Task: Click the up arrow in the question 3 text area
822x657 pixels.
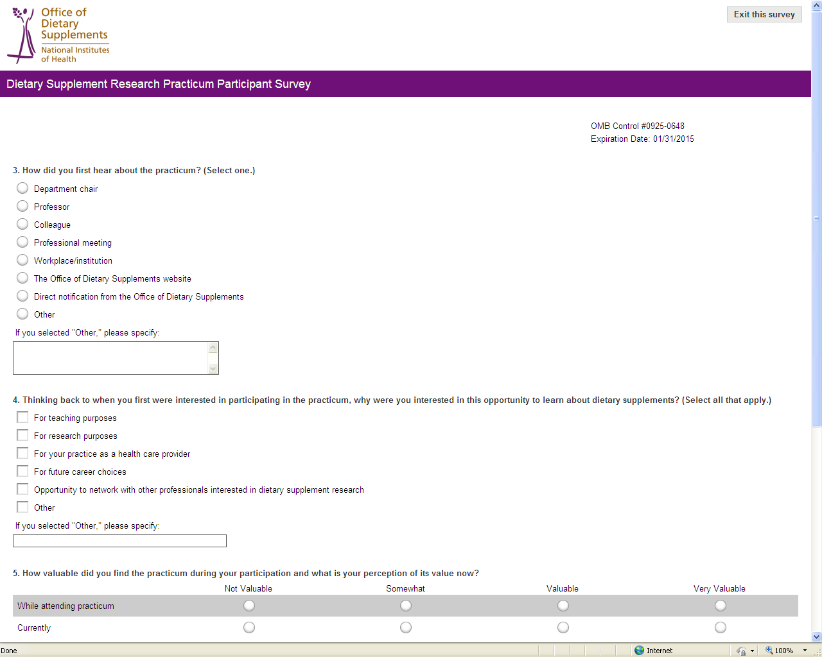Action: pyautogui.click(x=213, y=347)
